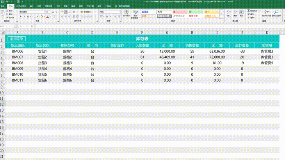Click the Tell Me search lightbulb box
285x160 pixels.
coord(122,6)
